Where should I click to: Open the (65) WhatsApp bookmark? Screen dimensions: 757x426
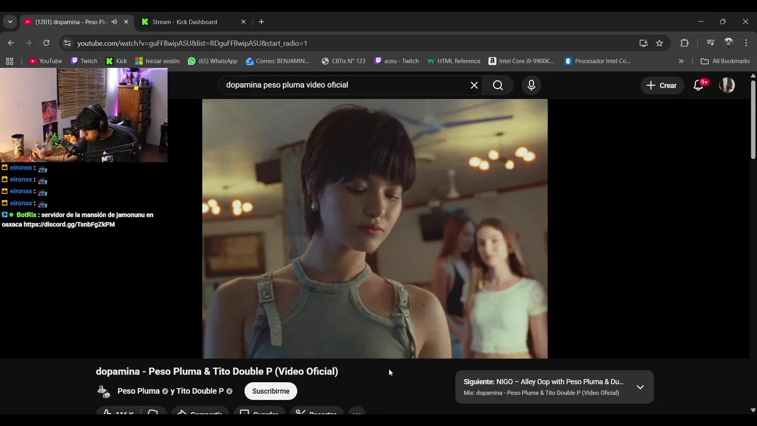pos(212,61)
